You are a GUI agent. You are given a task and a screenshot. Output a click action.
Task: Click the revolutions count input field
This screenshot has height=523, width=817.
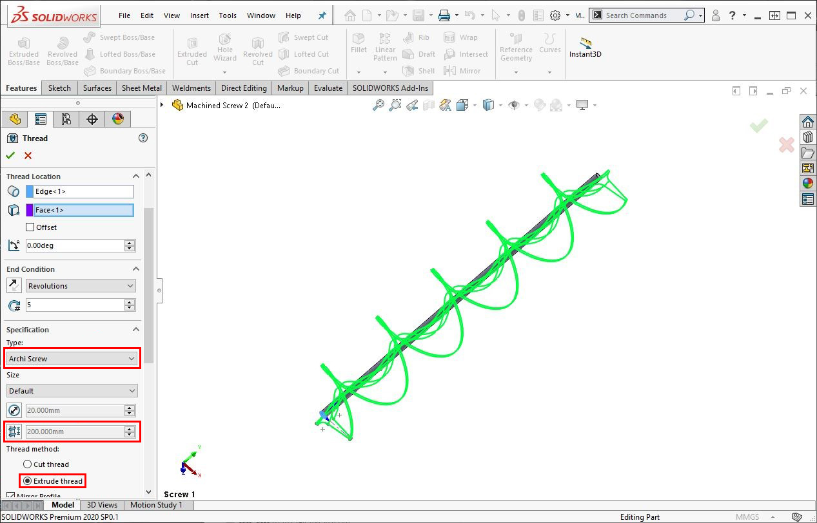pyautogui.click(x=74, y=305)
